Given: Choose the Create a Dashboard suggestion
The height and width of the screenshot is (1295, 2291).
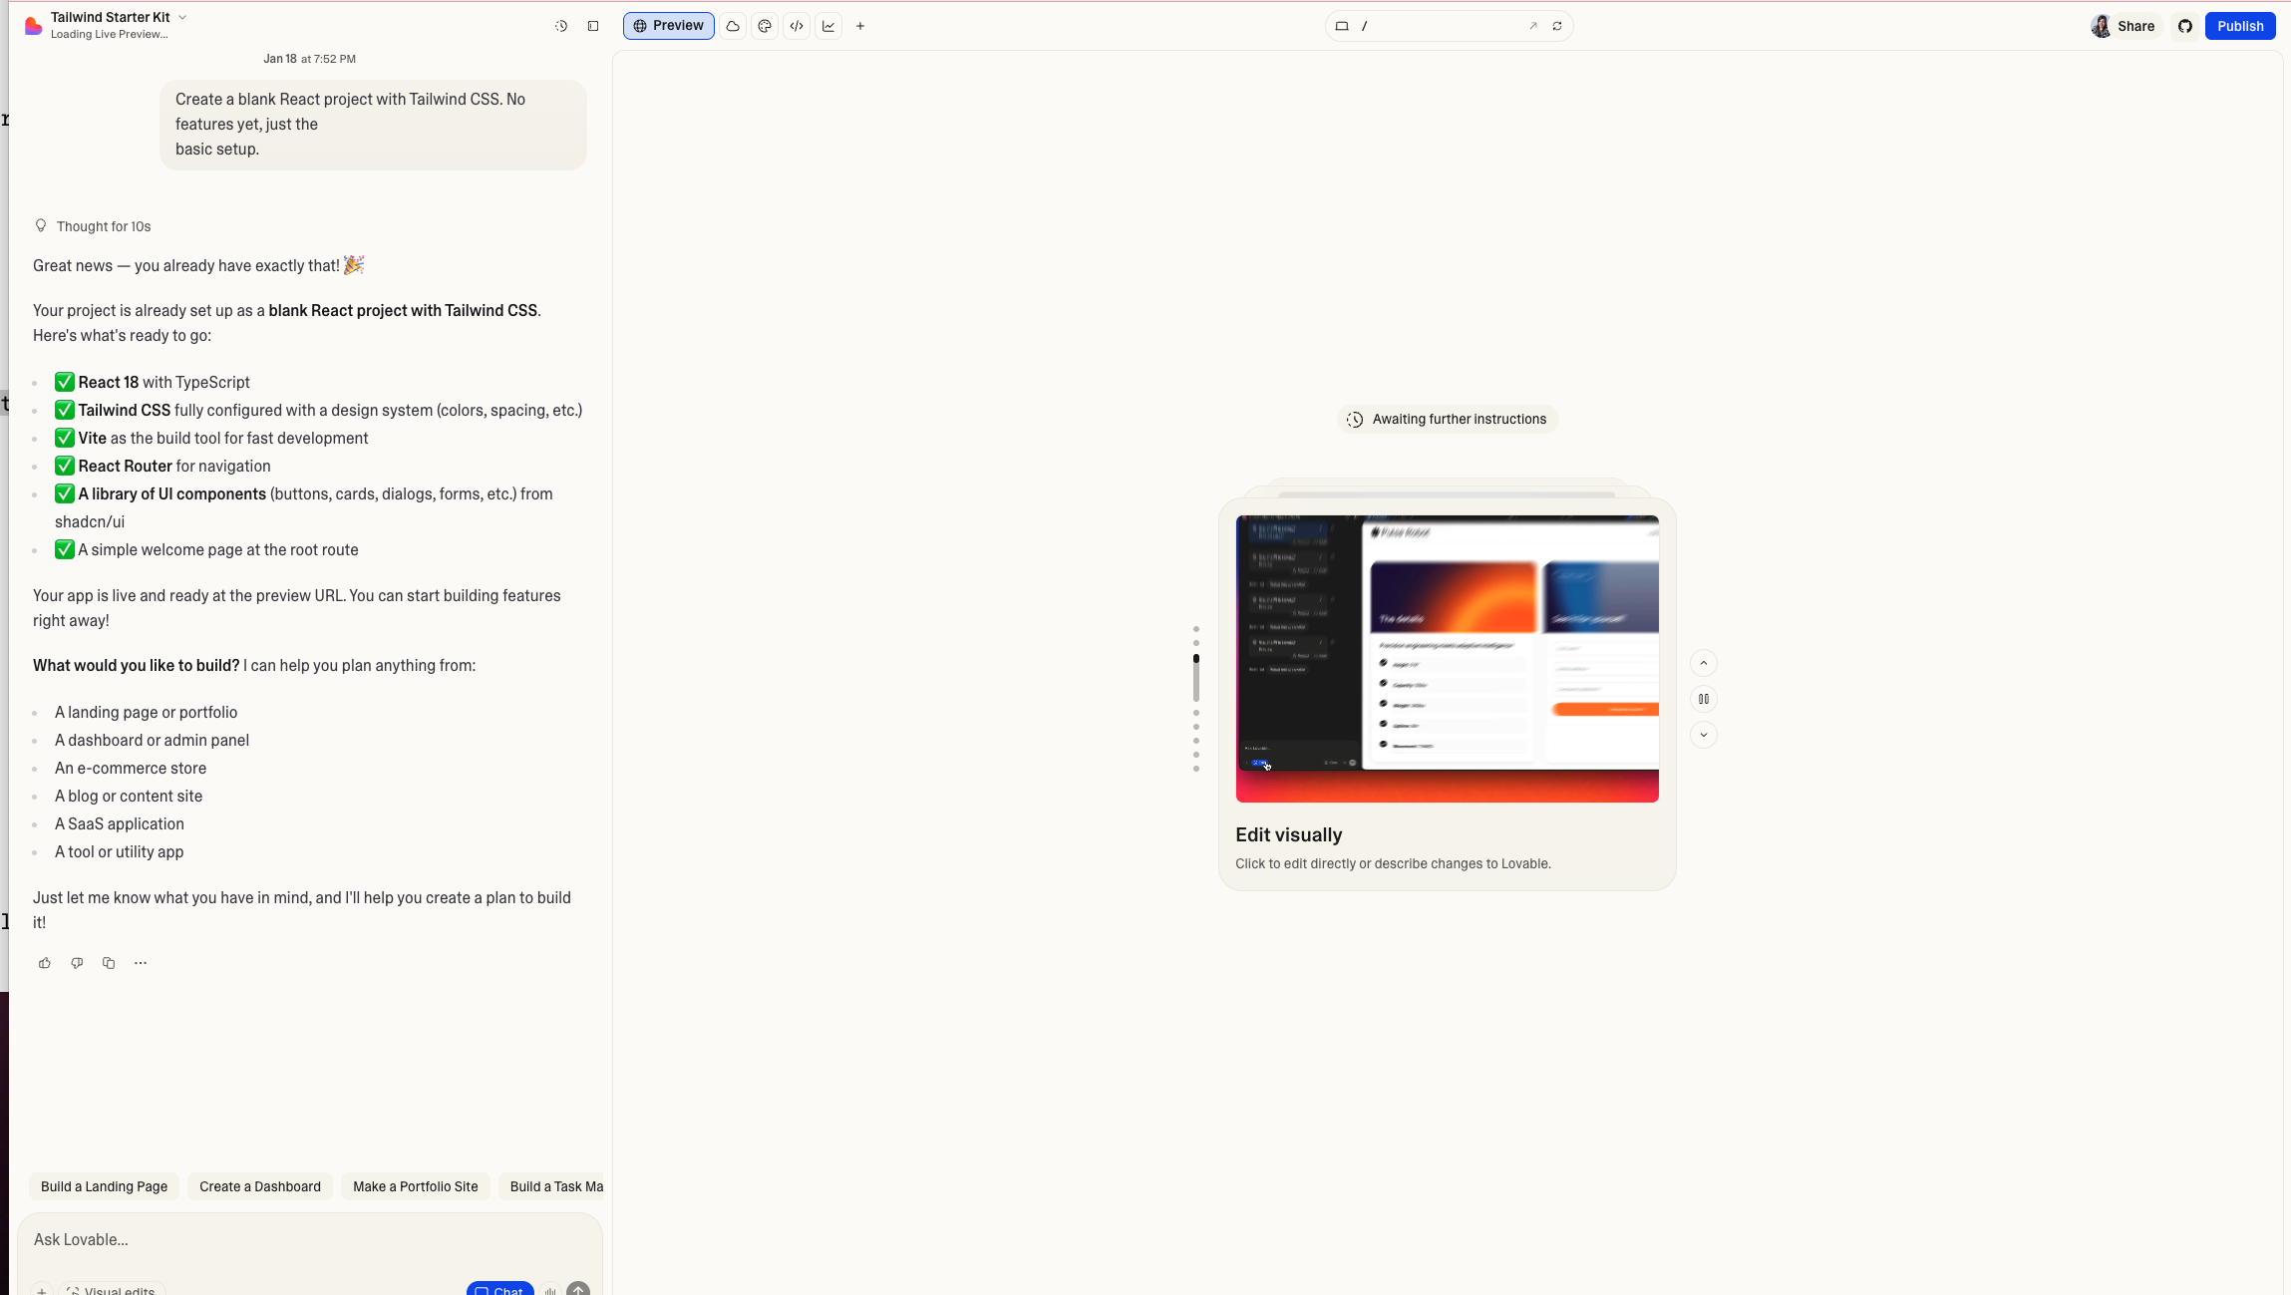Looking at the screenshot, I should coord(260,1186).
